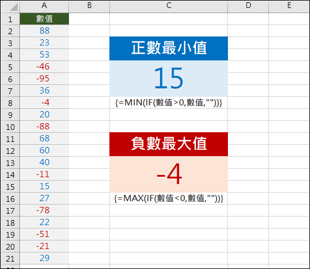Click cell with value 36
This screenshot has height=269, width=310.
click(x=44, y=91)
